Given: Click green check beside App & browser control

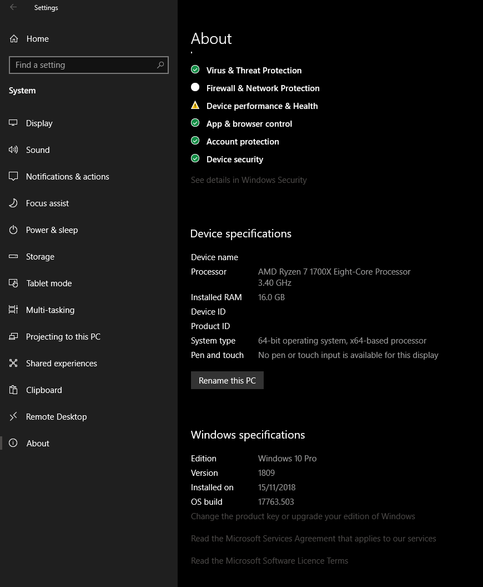Looking at the screenshot, I should click(195, 123).
